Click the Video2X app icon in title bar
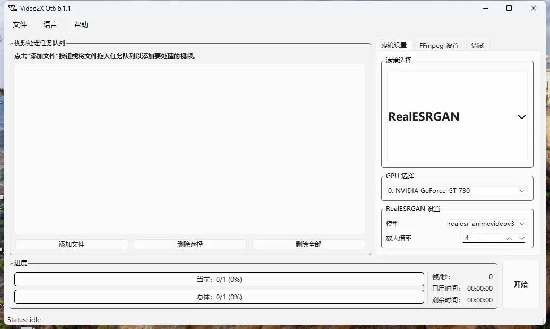Image resolution: width=550 pixels, height=329 pixels. 13,8
